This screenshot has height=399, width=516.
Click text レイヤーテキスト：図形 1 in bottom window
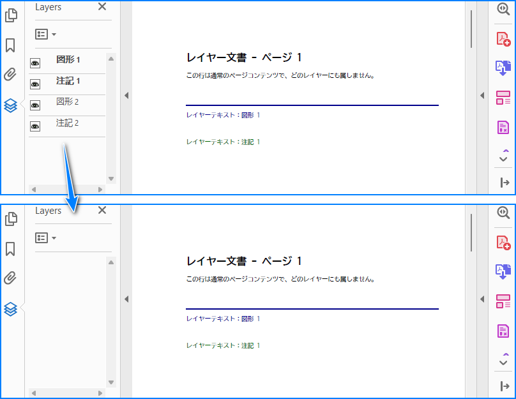coord(223,319)
